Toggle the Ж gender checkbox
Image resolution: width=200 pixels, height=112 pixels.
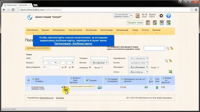[x=72, y=67]
